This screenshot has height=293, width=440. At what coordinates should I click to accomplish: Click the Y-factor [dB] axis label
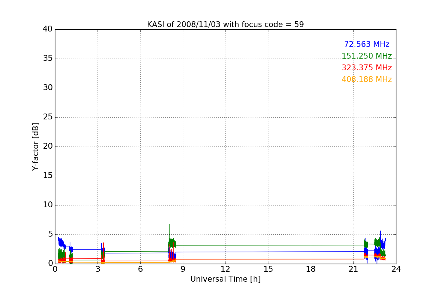pyautogui.click(x=36, y=146)
